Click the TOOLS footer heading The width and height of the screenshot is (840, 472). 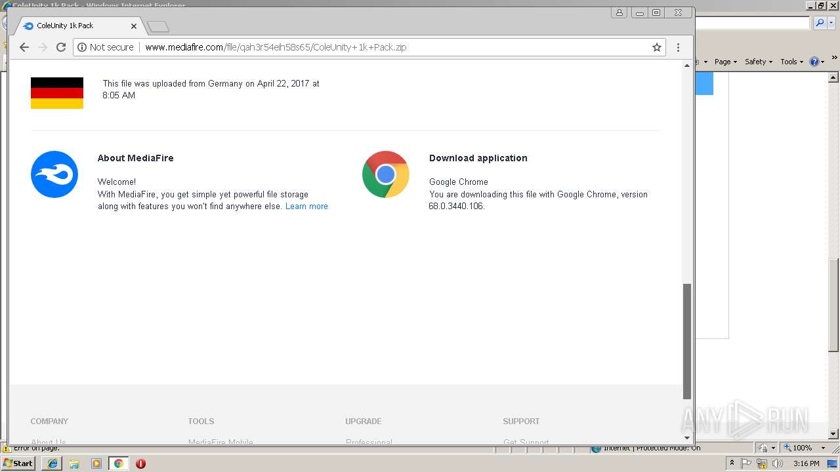pyautogui.click(x=201, y=422)
